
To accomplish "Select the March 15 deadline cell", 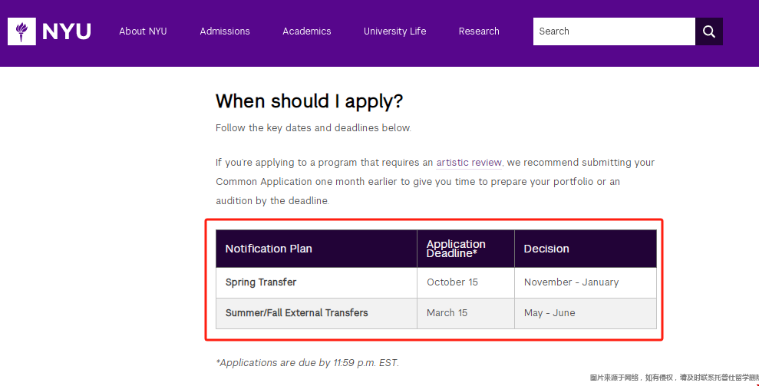I will (x=447, y=313).
